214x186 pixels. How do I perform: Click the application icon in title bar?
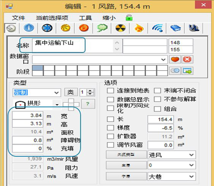[x=9, y=6]
